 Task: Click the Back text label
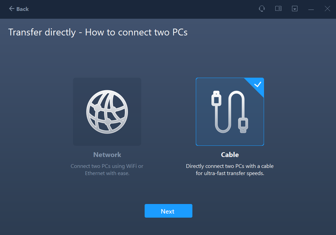pyautogui.click(x=23, y=9)
